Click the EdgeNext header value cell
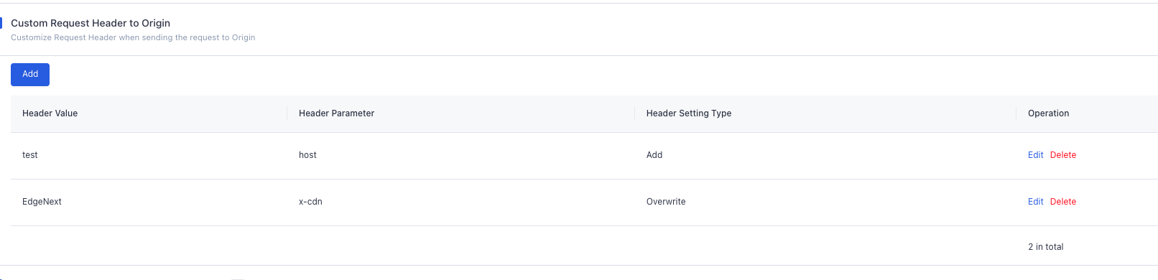 [x=149, y=202]
